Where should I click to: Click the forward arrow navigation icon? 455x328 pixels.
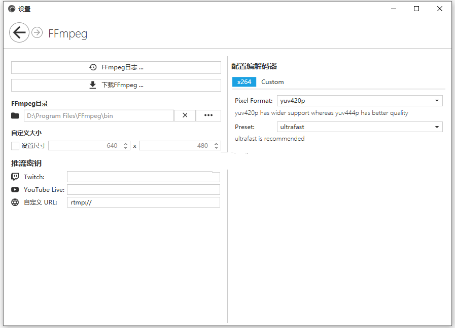37,32
